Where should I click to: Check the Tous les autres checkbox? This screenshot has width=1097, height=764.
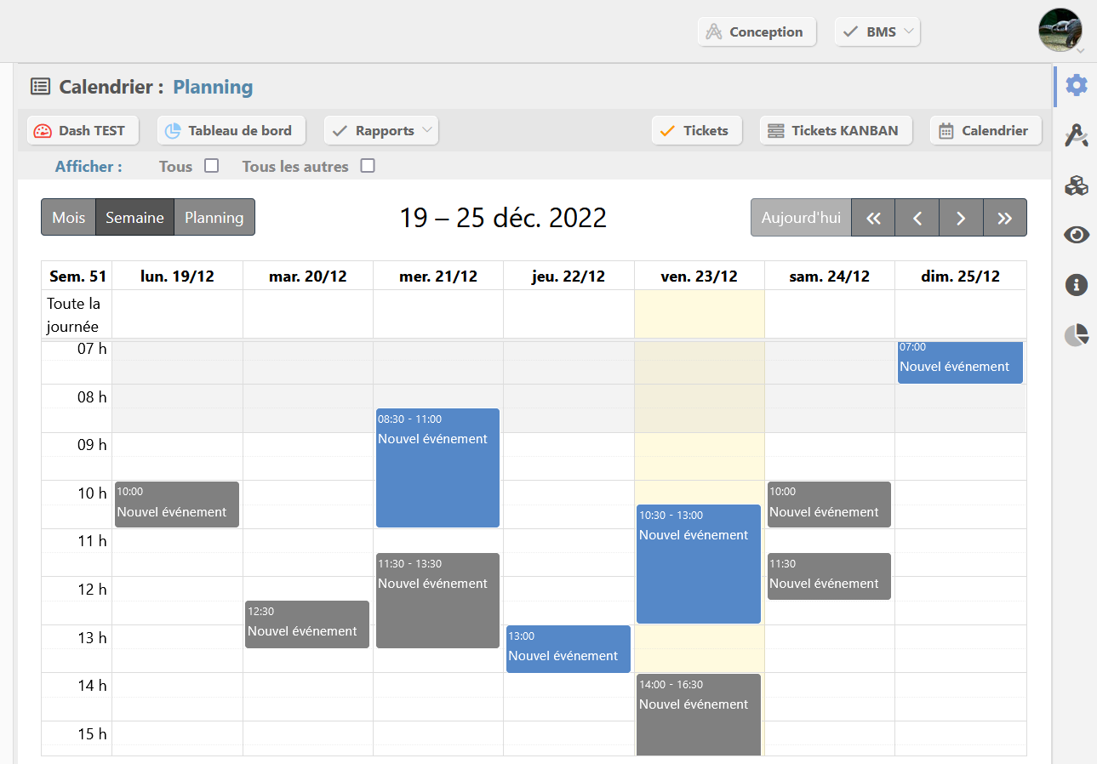click(x=368, y=166)
